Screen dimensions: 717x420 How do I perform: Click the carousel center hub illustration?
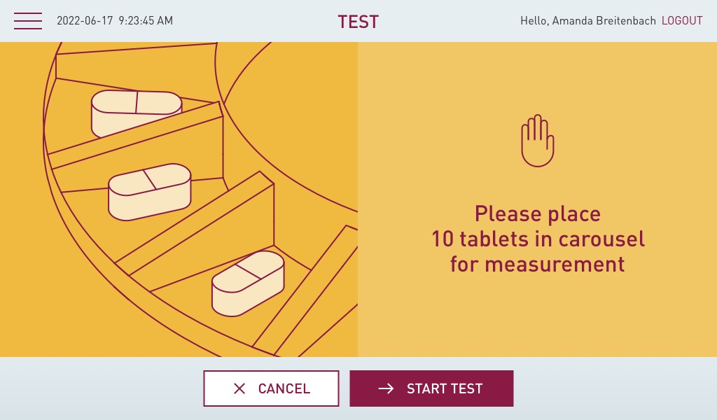pos(301,105)
